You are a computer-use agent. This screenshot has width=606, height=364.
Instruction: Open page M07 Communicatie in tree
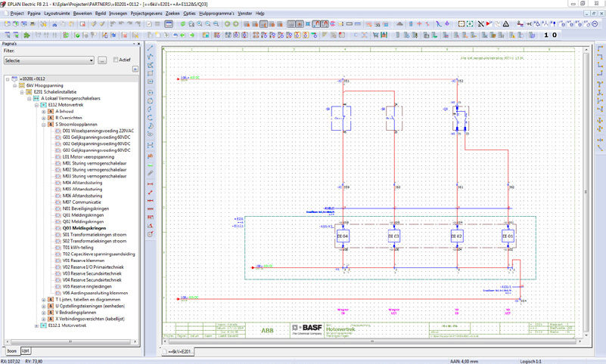click(x=82, y=202)
